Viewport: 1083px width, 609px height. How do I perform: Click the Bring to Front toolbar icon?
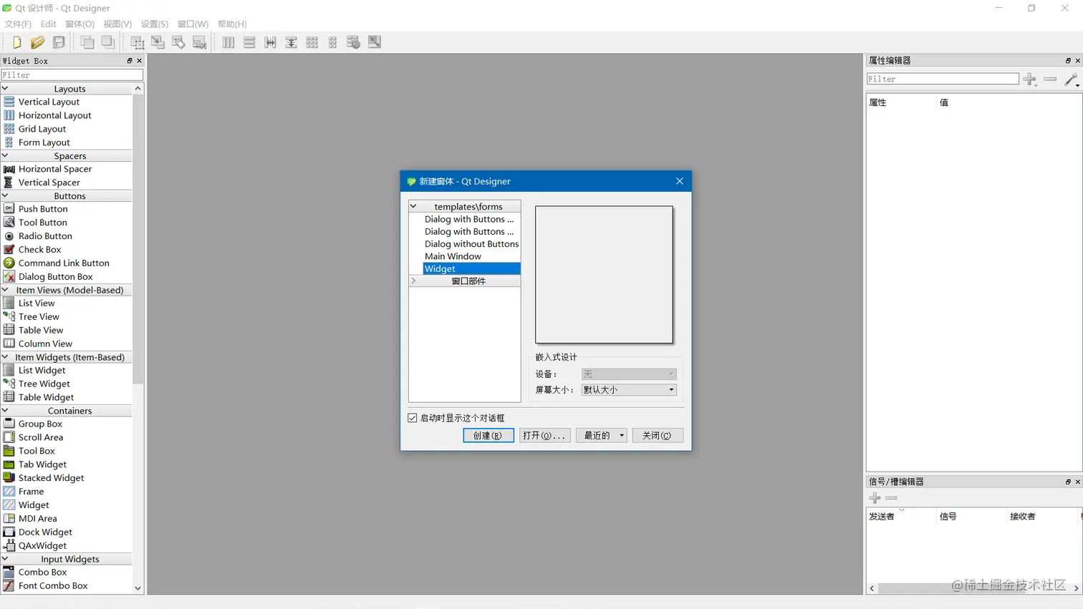(x=108, y=42)
